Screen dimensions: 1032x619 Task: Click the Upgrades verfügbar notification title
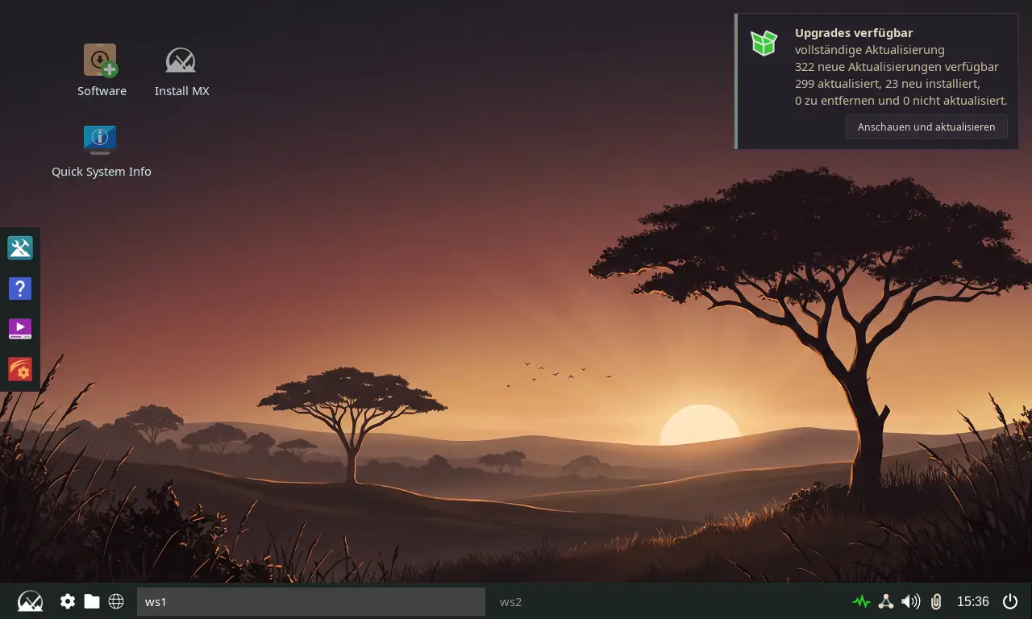pos(854,33)
